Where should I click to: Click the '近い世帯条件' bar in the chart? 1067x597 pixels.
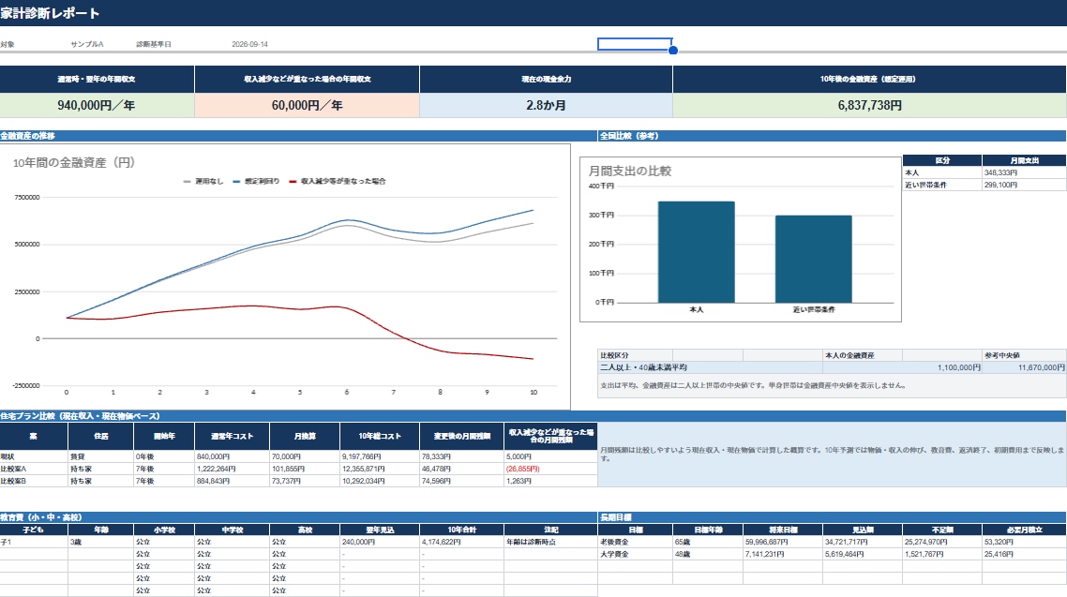click(x=813, y=259)
